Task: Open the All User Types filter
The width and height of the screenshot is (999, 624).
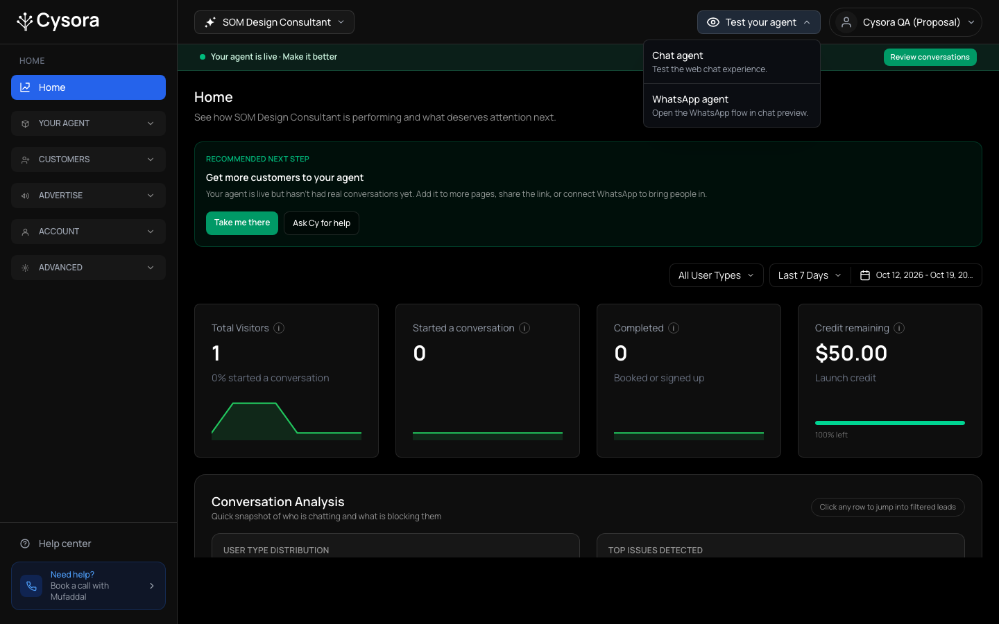Action: click(716, 275)
